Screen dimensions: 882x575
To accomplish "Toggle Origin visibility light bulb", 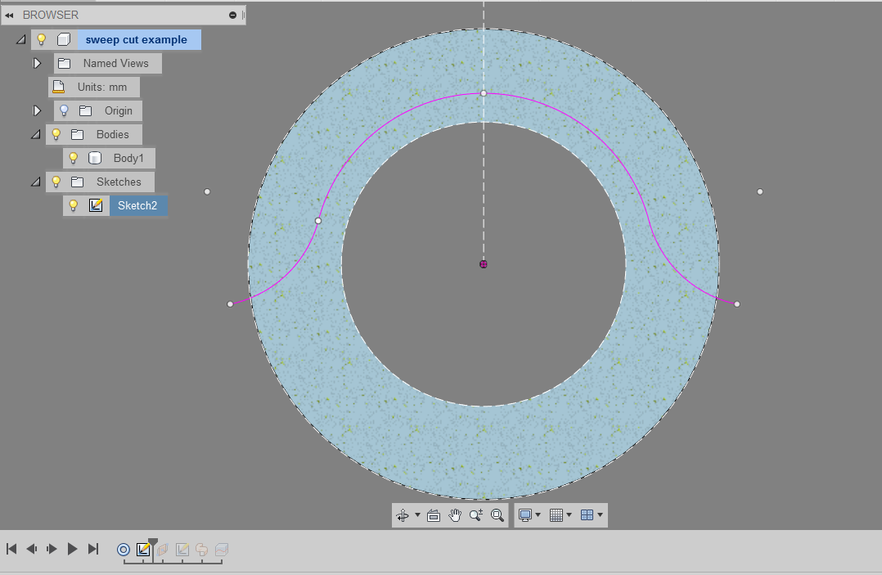I will pos(64,110).
